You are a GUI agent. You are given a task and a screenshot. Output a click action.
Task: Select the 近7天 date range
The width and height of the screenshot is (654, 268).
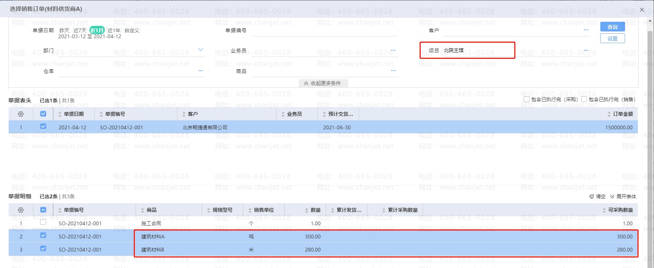(x=80, y=30)
